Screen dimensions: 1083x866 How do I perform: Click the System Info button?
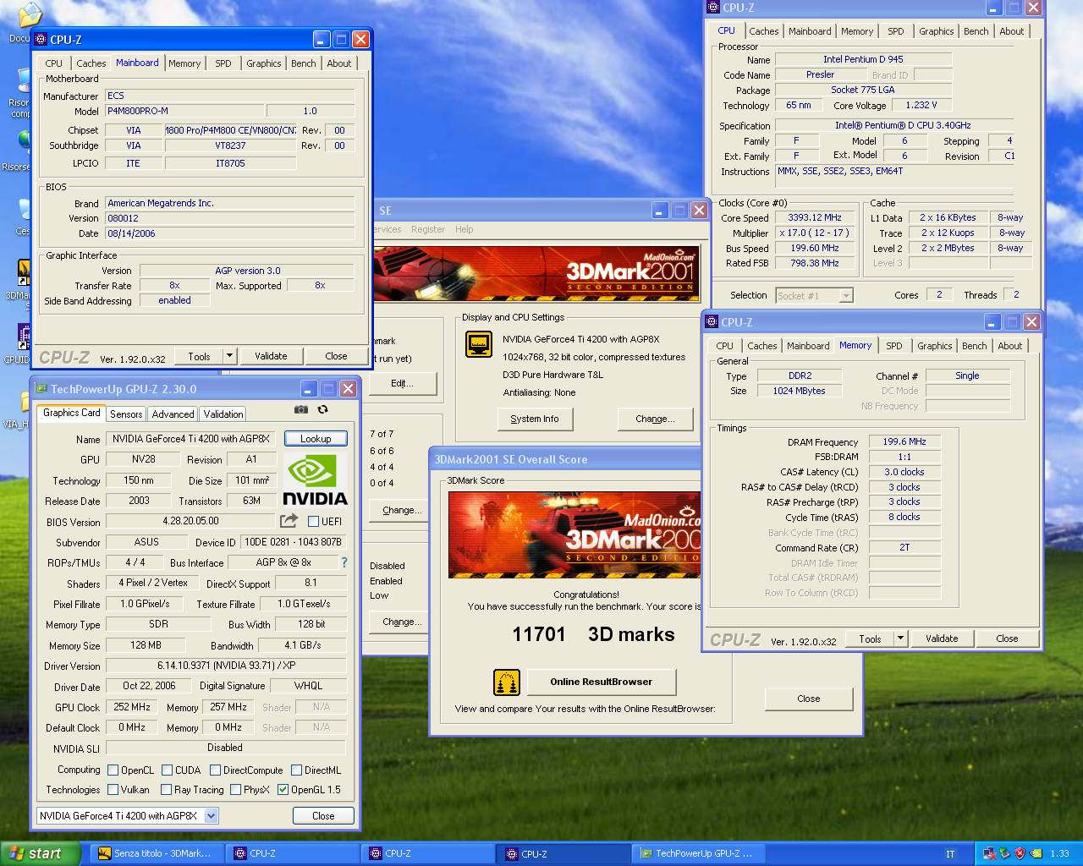535,419
